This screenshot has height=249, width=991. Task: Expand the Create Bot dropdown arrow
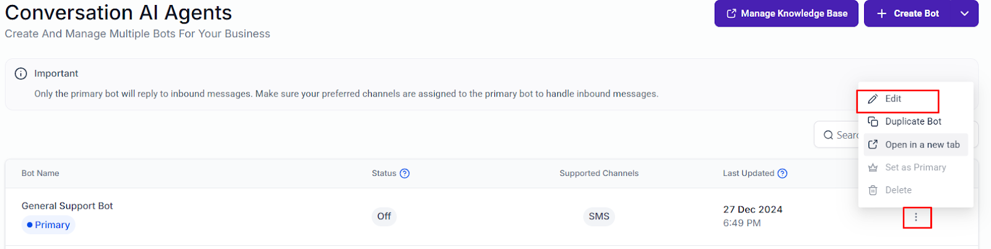[964, 14]
